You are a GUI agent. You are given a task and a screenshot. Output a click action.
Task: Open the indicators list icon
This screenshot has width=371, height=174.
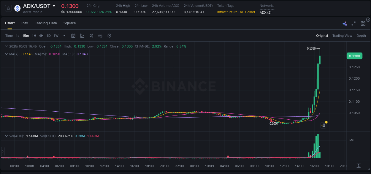(x=100, y=36)
